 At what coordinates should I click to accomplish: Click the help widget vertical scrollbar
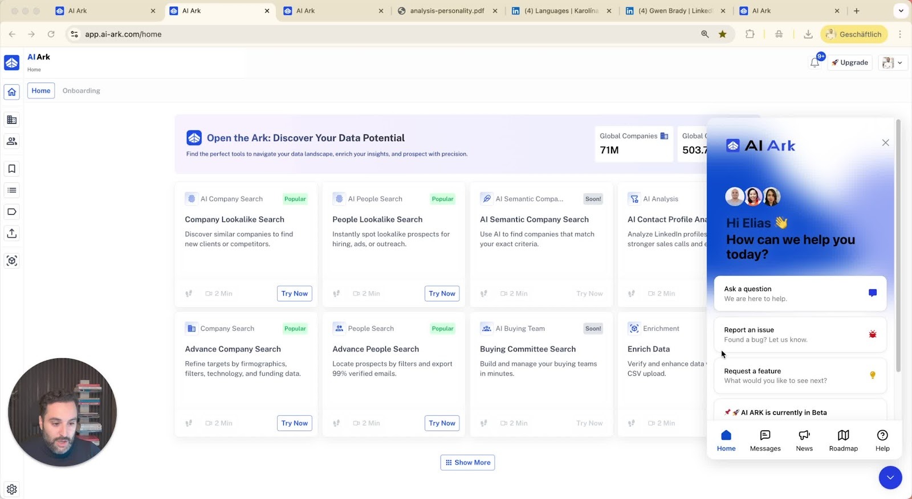pos(898,245)
